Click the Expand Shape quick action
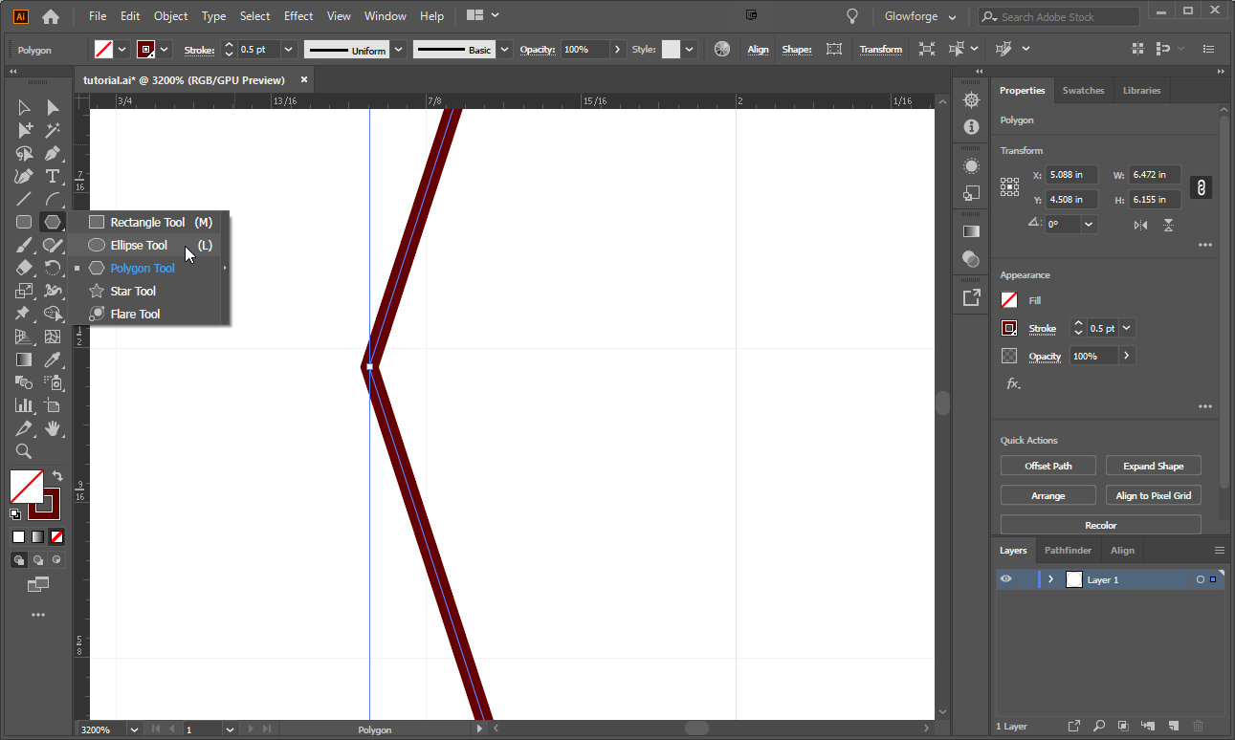 tap(1153, 466)
